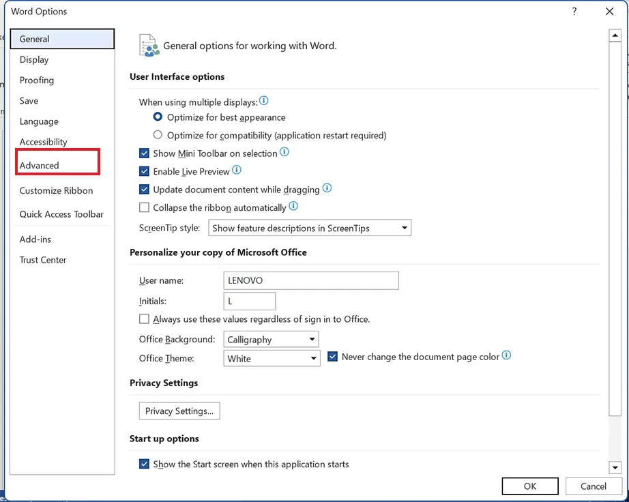
Task: Open the Office Theme White dropdown
Action: tap(272, 358)
